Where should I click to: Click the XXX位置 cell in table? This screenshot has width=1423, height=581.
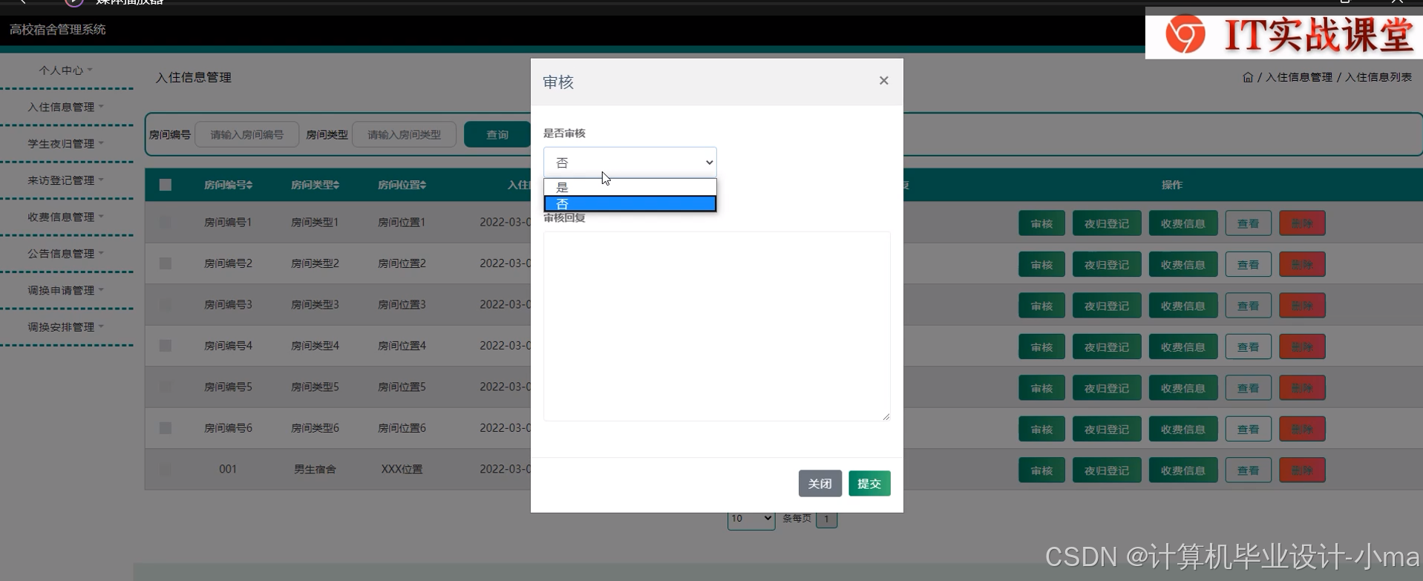click(402, 469)
